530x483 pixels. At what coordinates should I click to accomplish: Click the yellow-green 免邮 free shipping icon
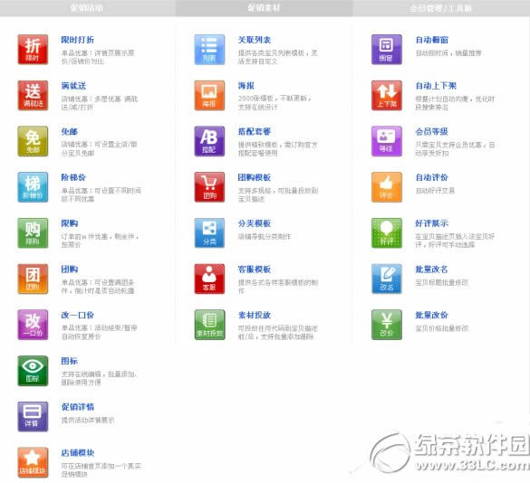tap(33, 141)
